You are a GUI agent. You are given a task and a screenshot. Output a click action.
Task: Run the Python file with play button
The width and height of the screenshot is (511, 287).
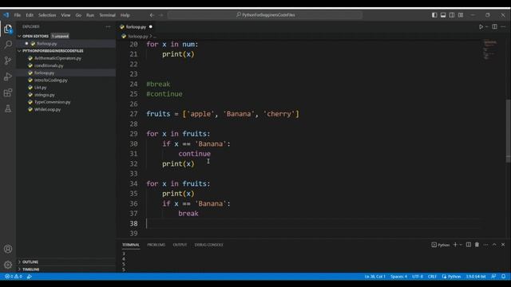click(481, 26)
